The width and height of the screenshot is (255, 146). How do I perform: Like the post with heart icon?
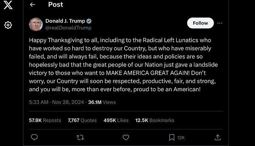tap(126, 138)
